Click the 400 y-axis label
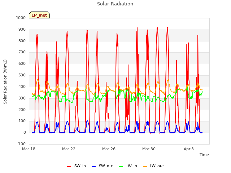Image resolution: width=231 pixels, height=173 pixels. [x=22, y=86]
